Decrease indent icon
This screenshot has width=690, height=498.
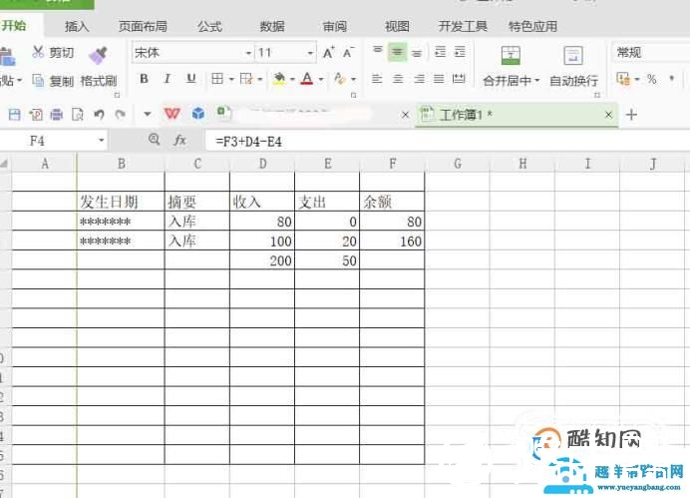coord(440,52)
